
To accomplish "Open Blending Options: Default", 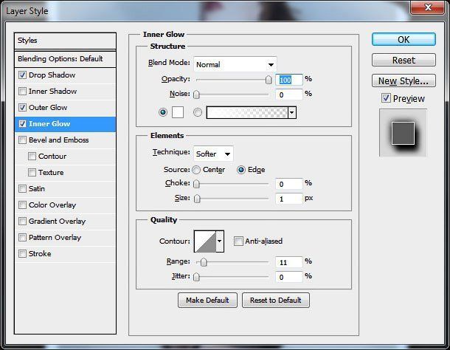I will 65,59.
